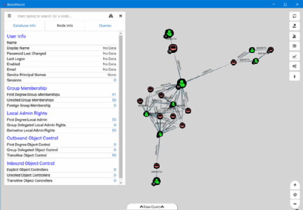Click Transitive Object Control value 50
Image resolution: width=303 pixels, height=210 pixels.
(114, 155)
